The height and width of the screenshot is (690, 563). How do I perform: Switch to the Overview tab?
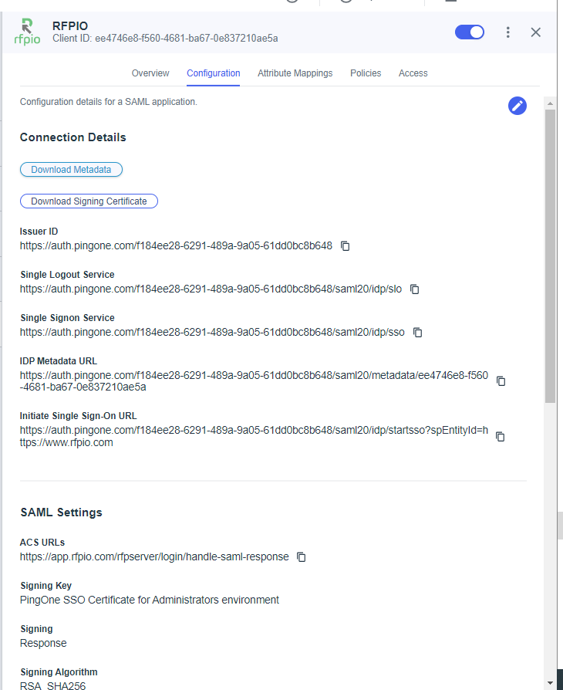tap(150, 73)
